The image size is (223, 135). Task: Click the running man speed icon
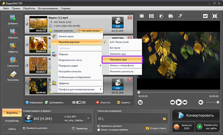pyautogui.click(x=181, y=16)
